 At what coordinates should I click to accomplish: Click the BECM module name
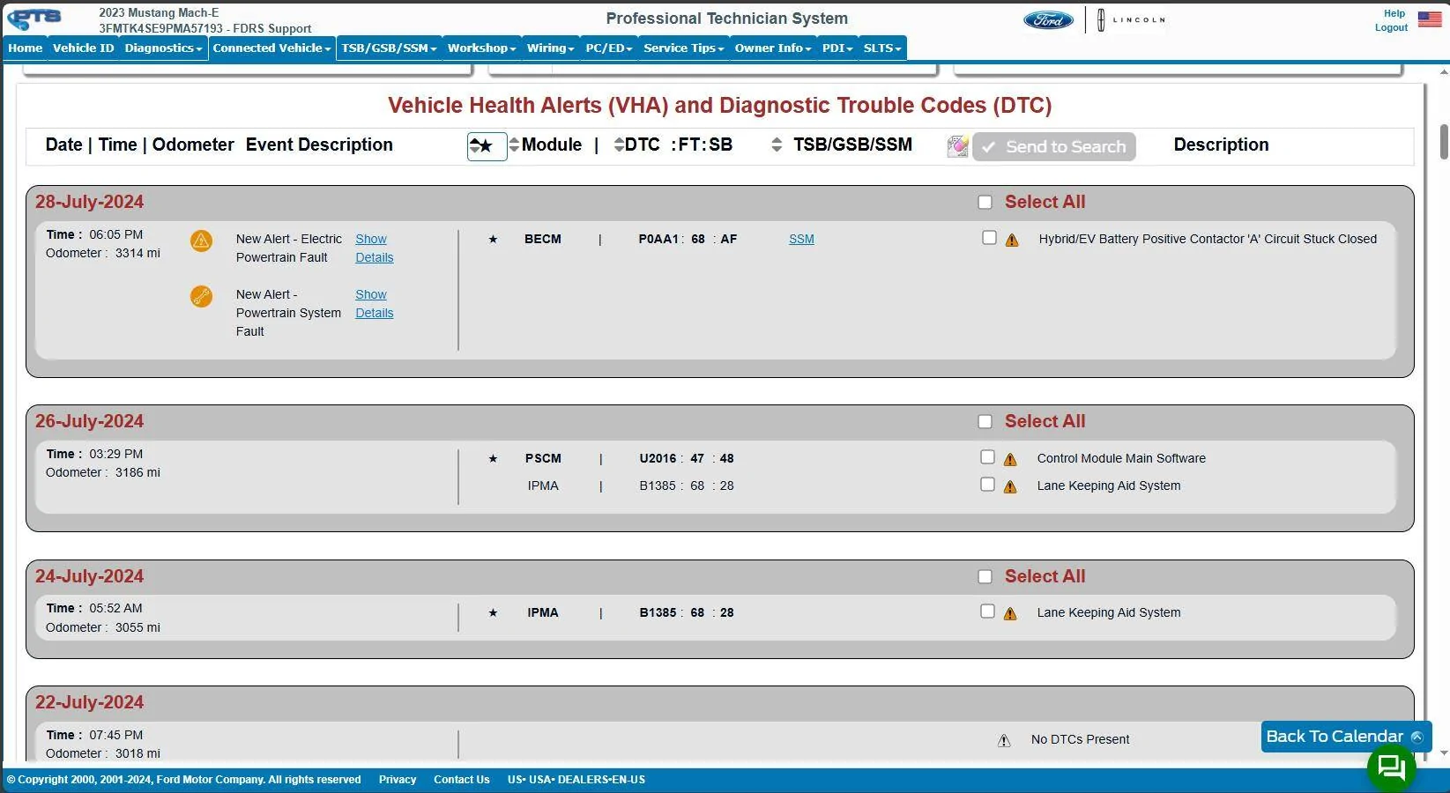543,239
